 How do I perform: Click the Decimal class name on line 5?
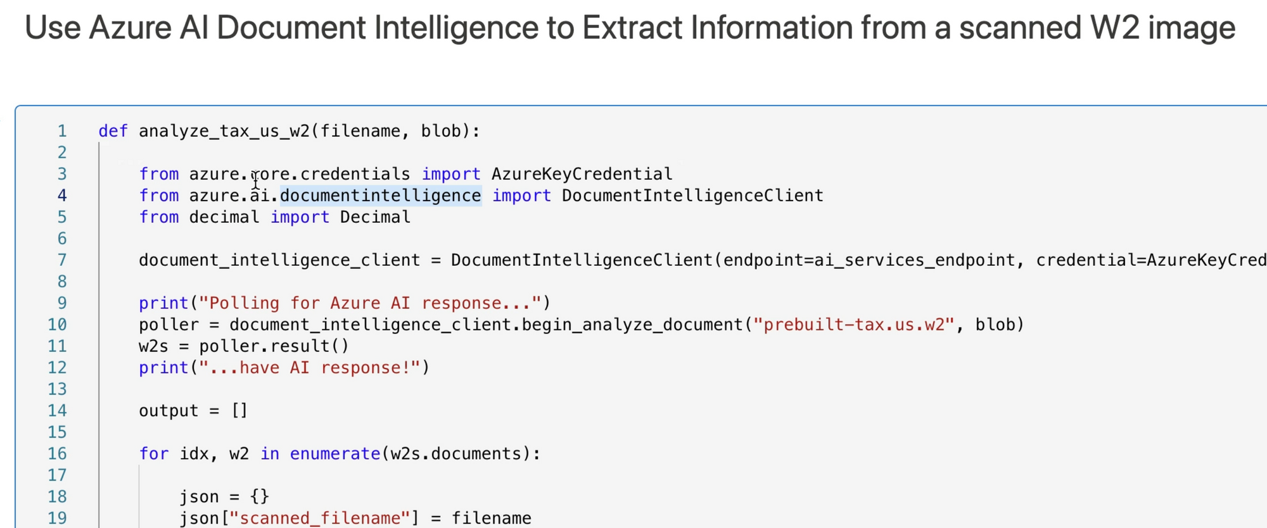[375, 217]
